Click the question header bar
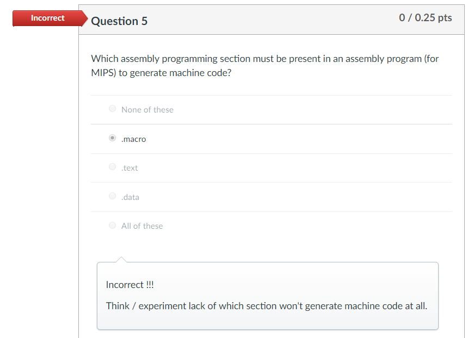 point(272,19)
